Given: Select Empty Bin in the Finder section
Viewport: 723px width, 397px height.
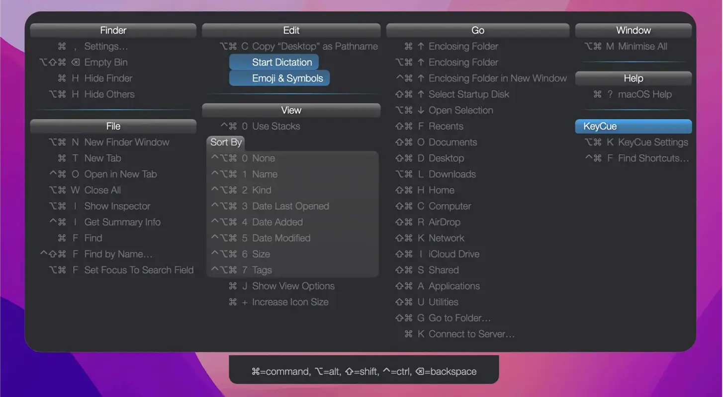Looking at the screenshot, I should [105, 63].
